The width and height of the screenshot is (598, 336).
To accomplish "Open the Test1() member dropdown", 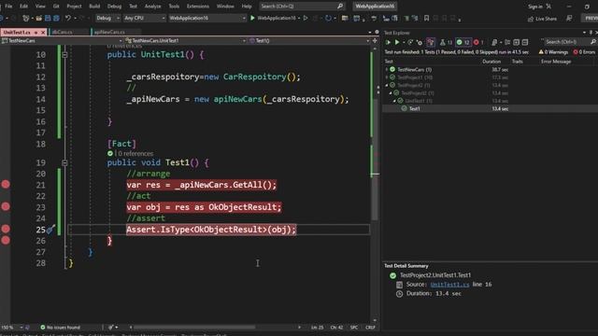I will (x=309, y=40).
